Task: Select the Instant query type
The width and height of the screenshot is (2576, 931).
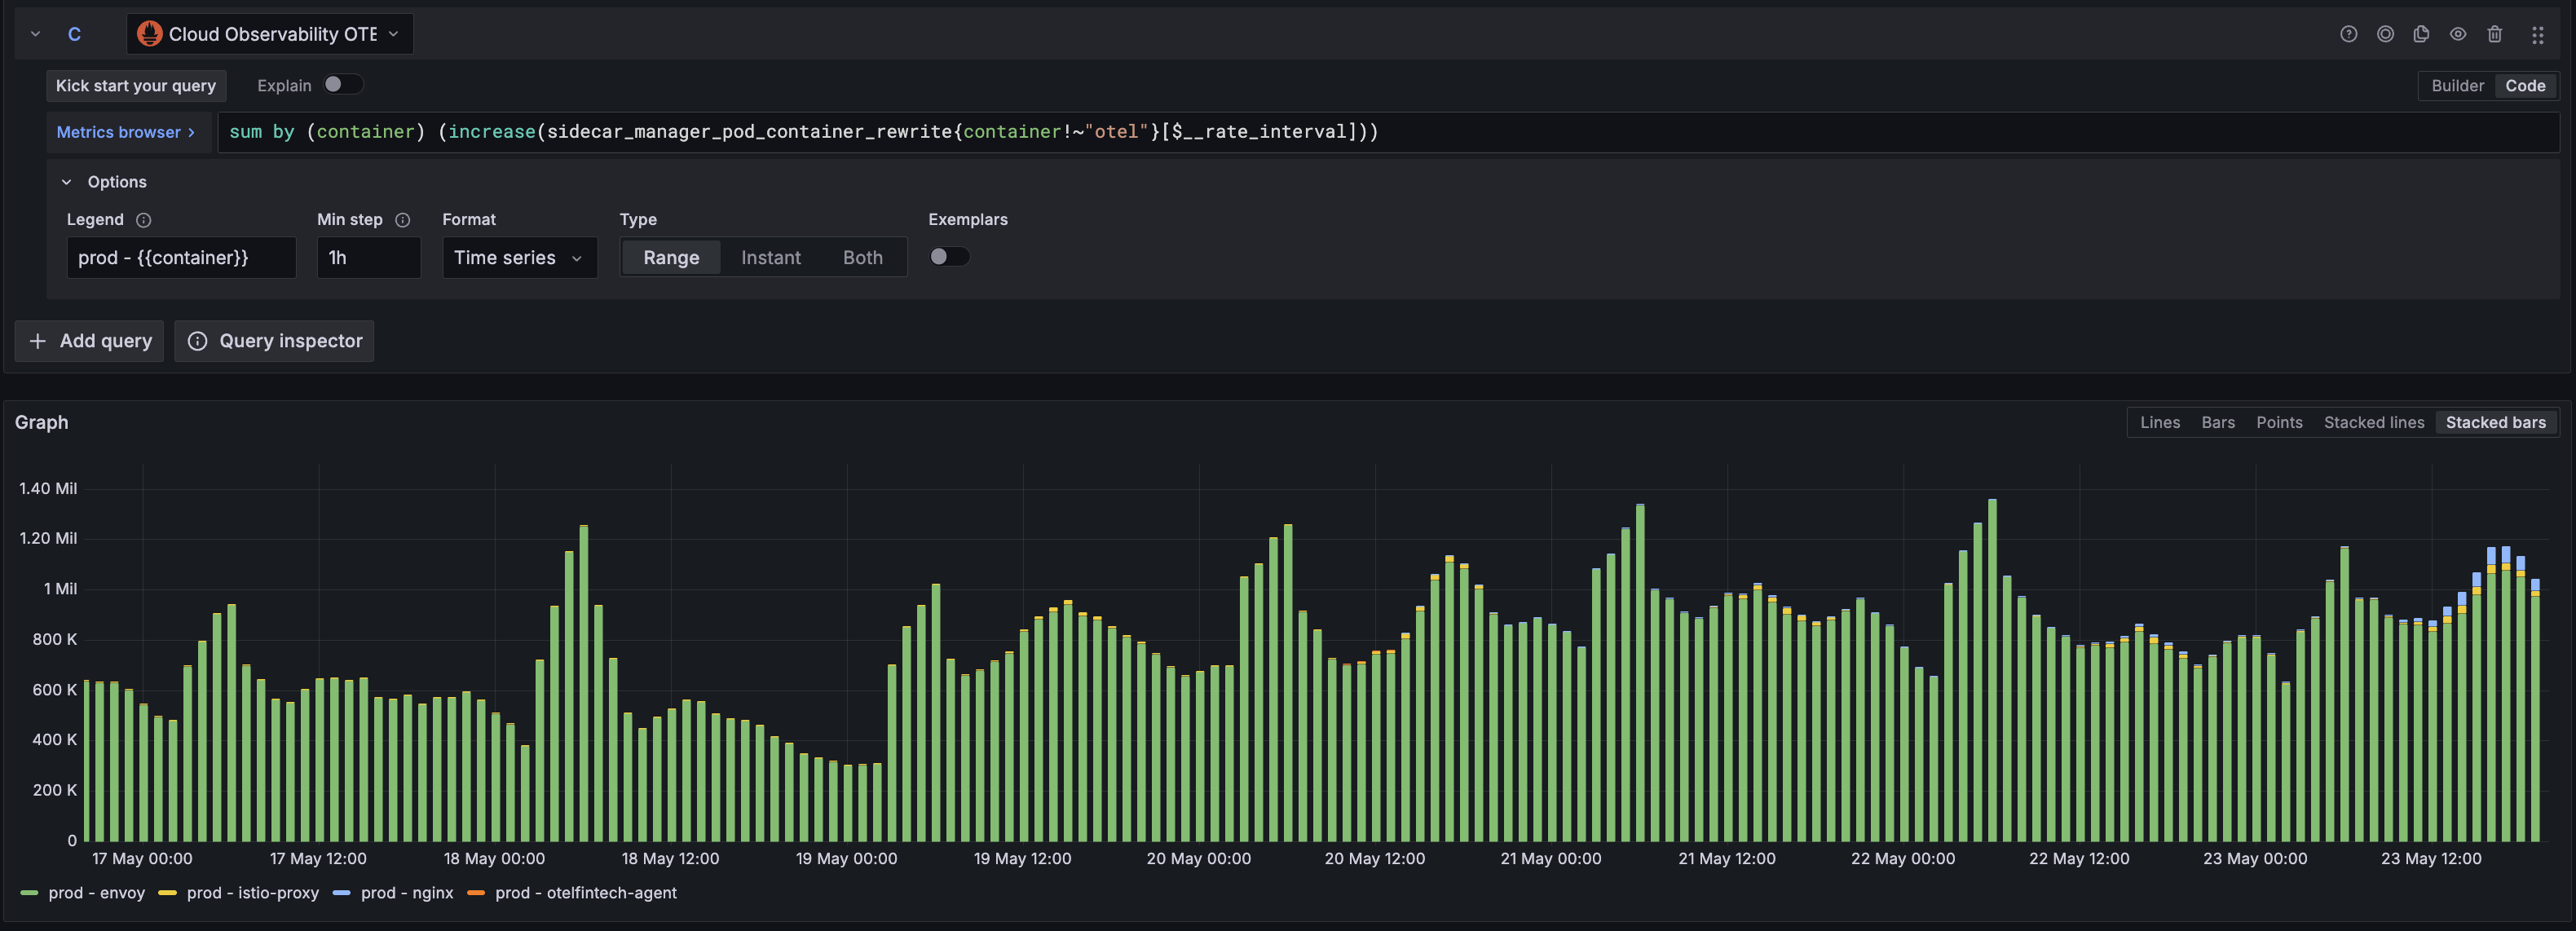Action: pos(771,258)
